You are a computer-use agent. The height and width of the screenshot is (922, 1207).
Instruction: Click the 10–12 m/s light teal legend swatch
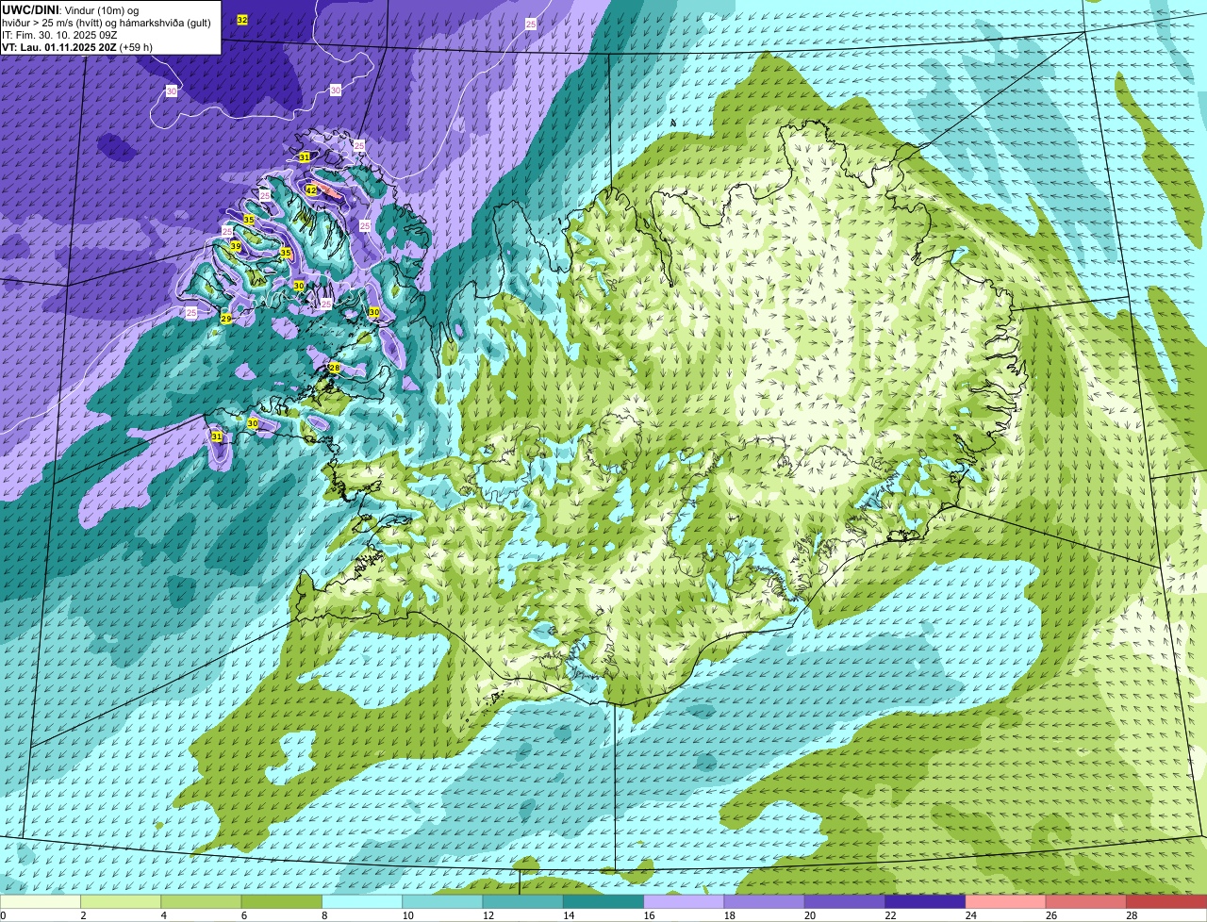coord(442,902)
